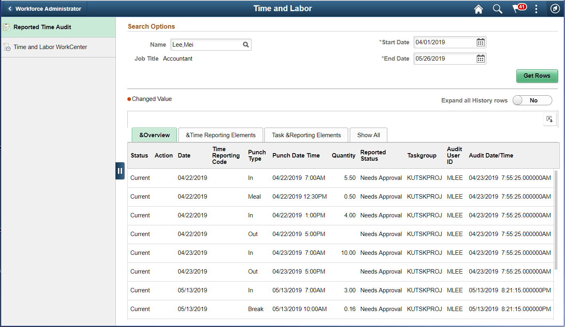Screen dimensions: 565x327
Task: Download the grid using the export icon
Action: pos(550,119)
